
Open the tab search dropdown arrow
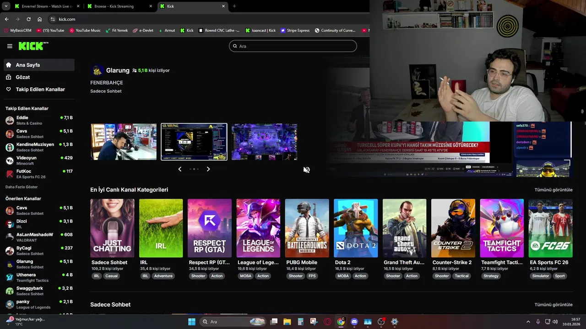(6, 6)
